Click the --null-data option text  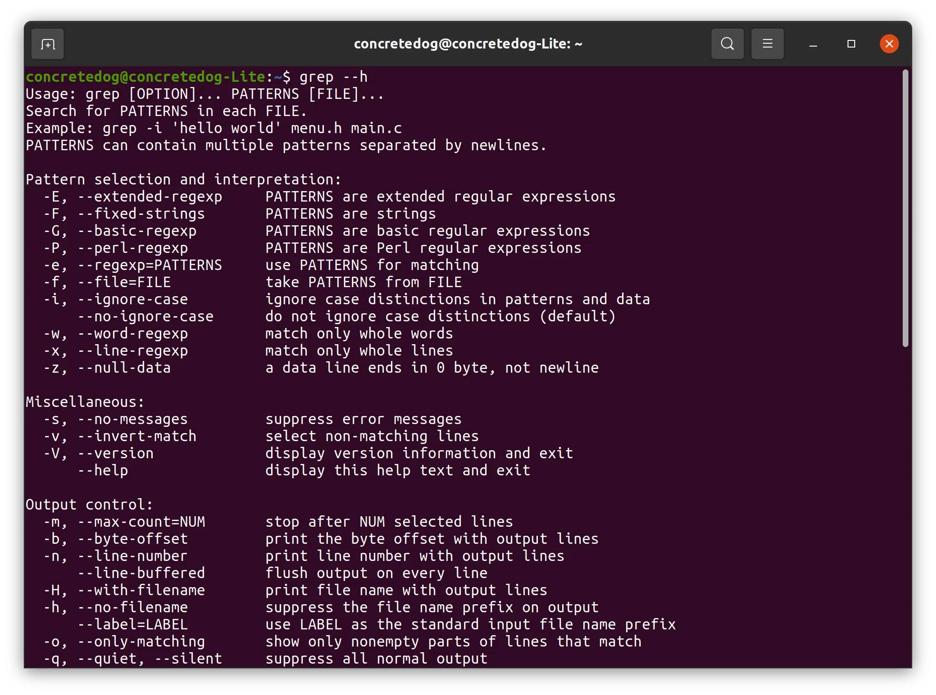click(124, 368)
